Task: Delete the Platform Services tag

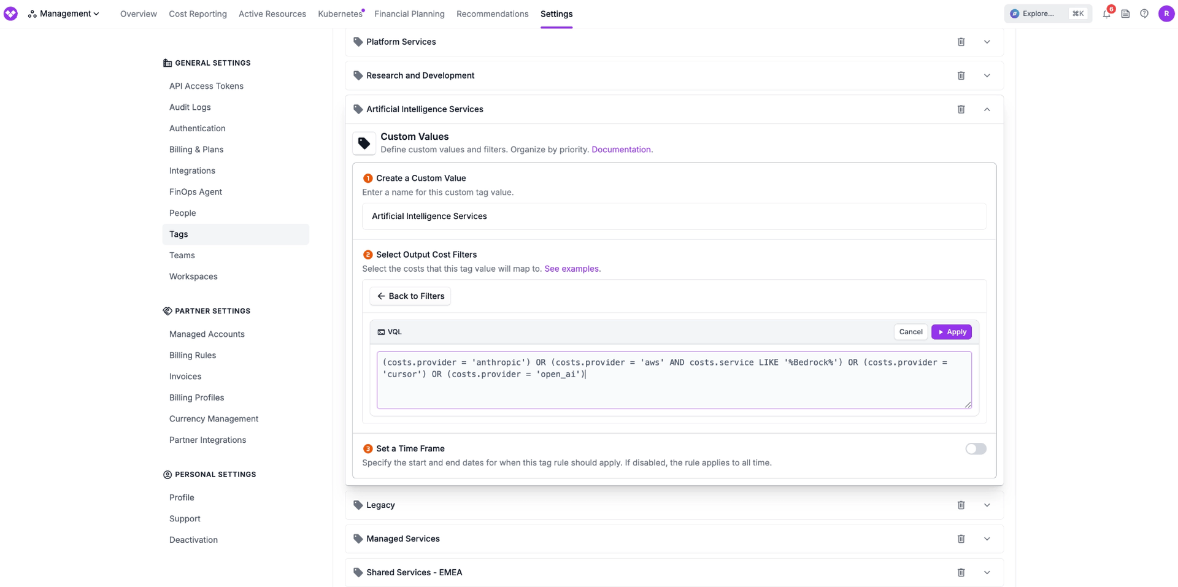Action: coord(961,42)
